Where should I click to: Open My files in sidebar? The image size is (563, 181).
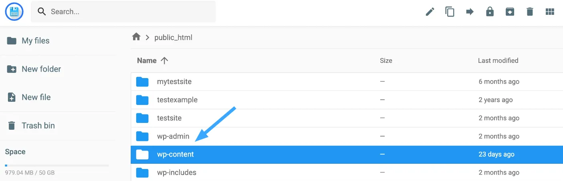tap(58, 40)
